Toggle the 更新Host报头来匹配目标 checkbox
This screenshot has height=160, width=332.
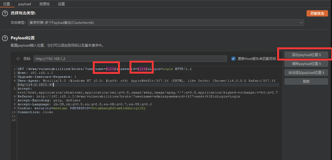233,59
